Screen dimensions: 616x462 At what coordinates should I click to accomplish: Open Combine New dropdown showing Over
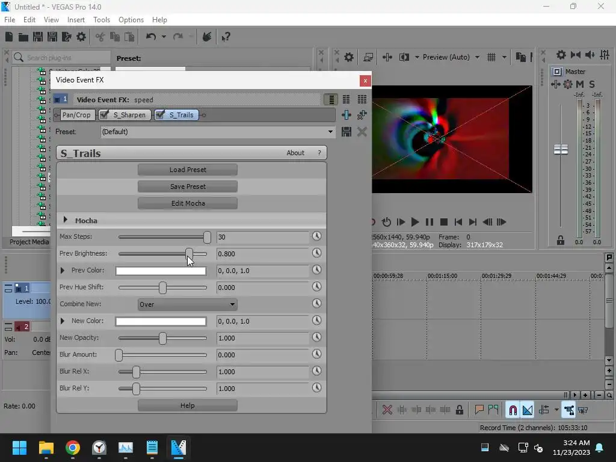188,304
